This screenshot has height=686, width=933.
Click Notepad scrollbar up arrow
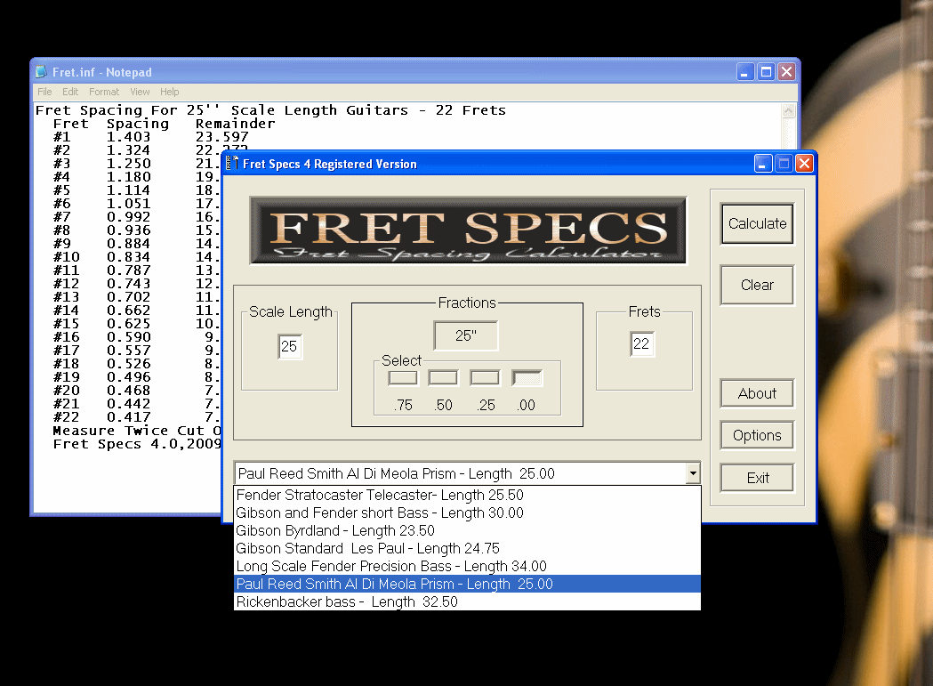788,110
